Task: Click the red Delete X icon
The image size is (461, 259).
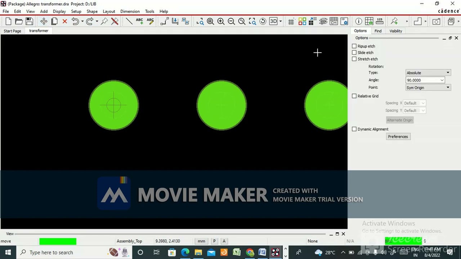Action: point(65,22)
